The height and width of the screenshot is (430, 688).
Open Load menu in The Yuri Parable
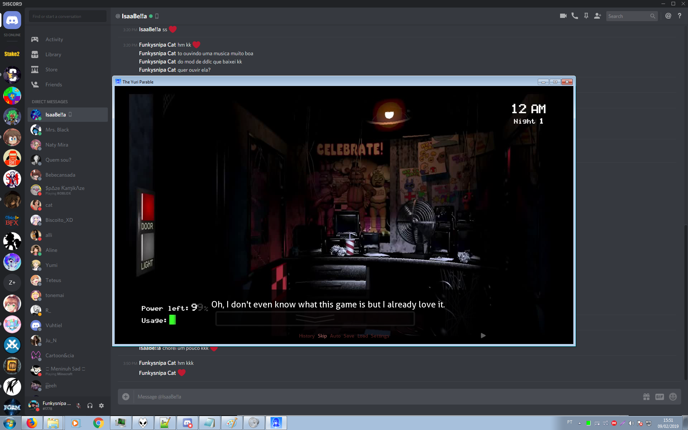coord(363,336)
